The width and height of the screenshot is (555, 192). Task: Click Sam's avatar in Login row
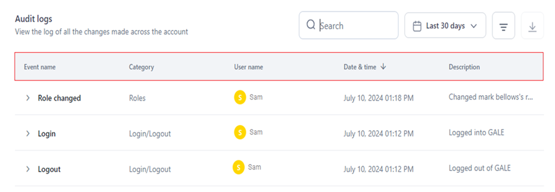pos(240,133)
